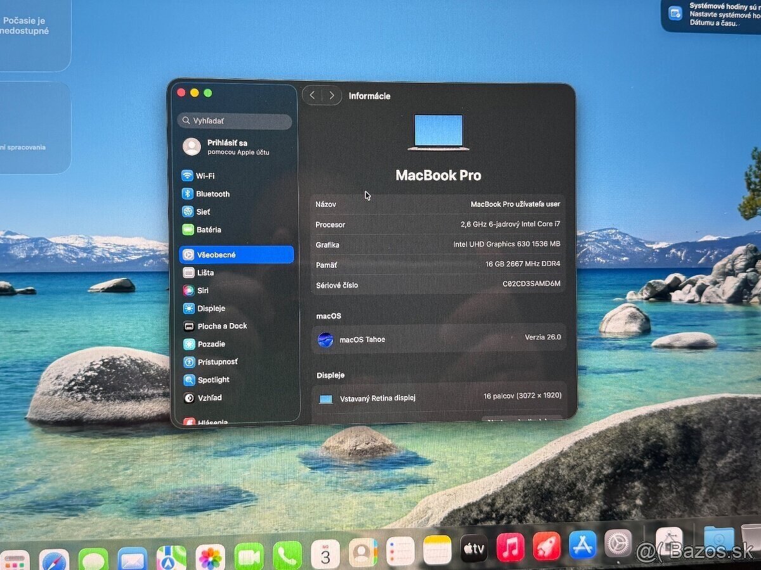
Task: Switch to the Všeobecné section
Action: [x=216, y=255]
